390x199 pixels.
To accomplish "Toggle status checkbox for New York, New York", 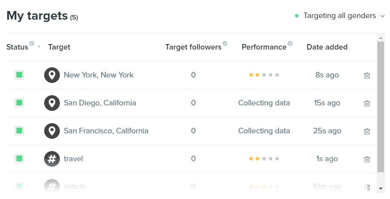I will [19, 75].
